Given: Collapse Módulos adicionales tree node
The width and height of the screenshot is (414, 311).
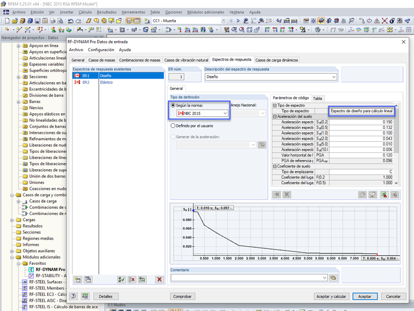Looking at the screenshot, I should click(12, 258).
